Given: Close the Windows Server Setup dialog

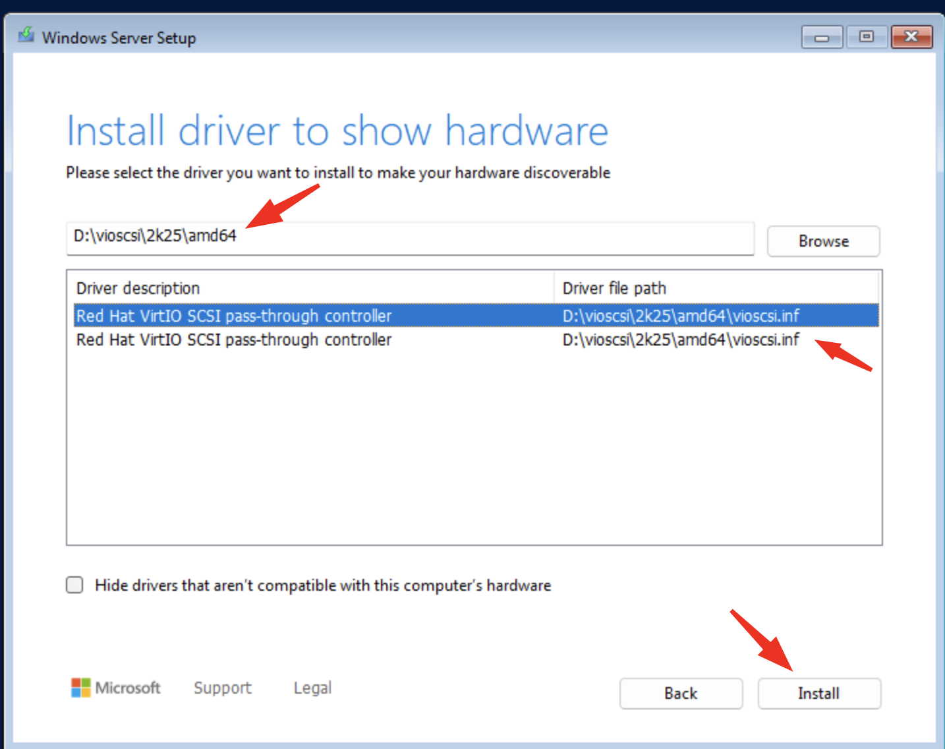Looking at the screenshot, I should (x=911, y=37).
